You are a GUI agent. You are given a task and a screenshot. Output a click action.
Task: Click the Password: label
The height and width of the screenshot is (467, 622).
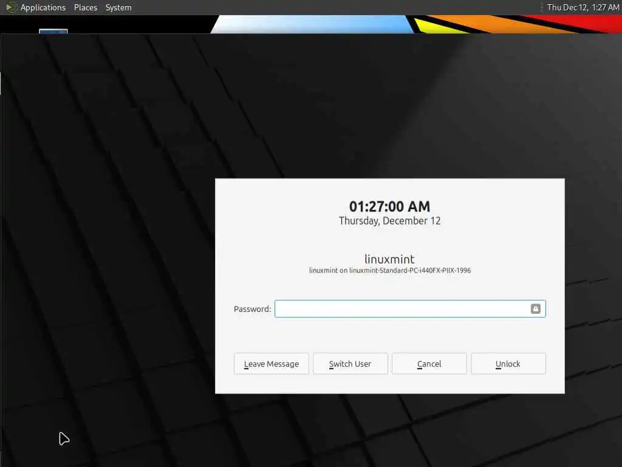point(252,309)
